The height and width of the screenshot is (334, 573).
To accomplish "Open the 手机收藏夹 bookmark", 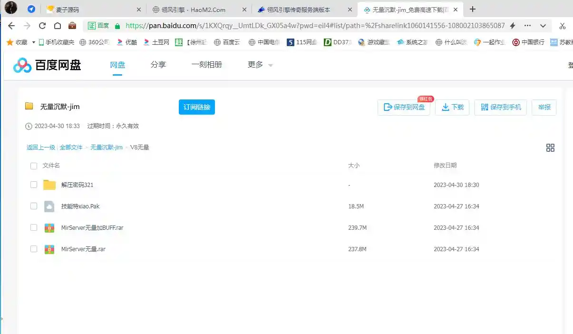I will pos(56,42).
